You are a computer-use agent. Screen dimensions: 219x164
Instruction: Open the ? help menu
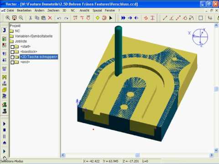119,10
